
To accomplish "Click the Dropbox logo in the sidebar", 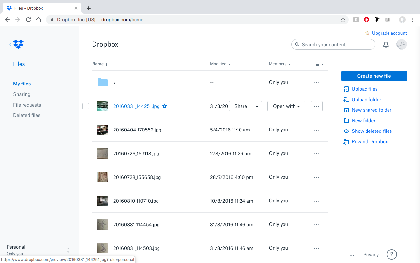I will point(18,44).
